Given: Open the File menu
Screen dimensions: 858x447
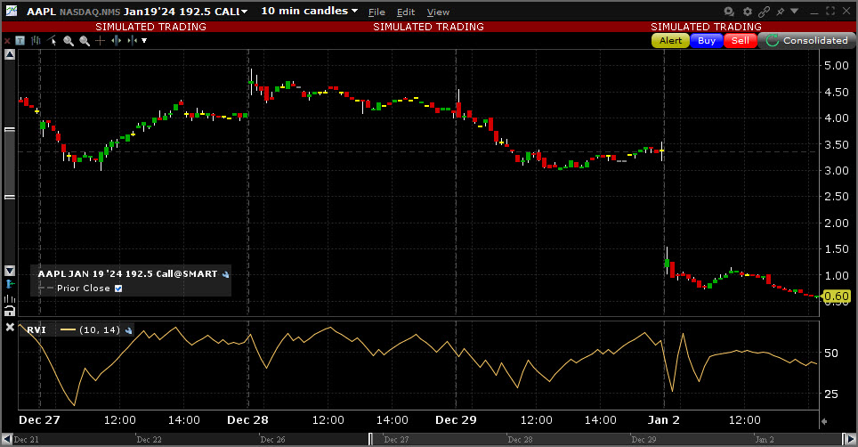Looking at the screenshot, I should pos(376,12).
